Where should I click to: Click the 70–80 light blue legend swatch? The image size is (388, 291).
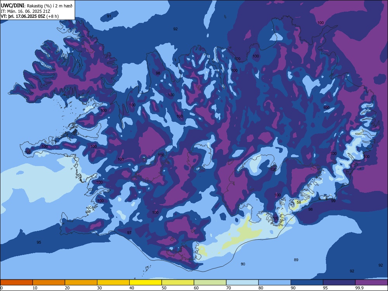(x=242, y=282)
